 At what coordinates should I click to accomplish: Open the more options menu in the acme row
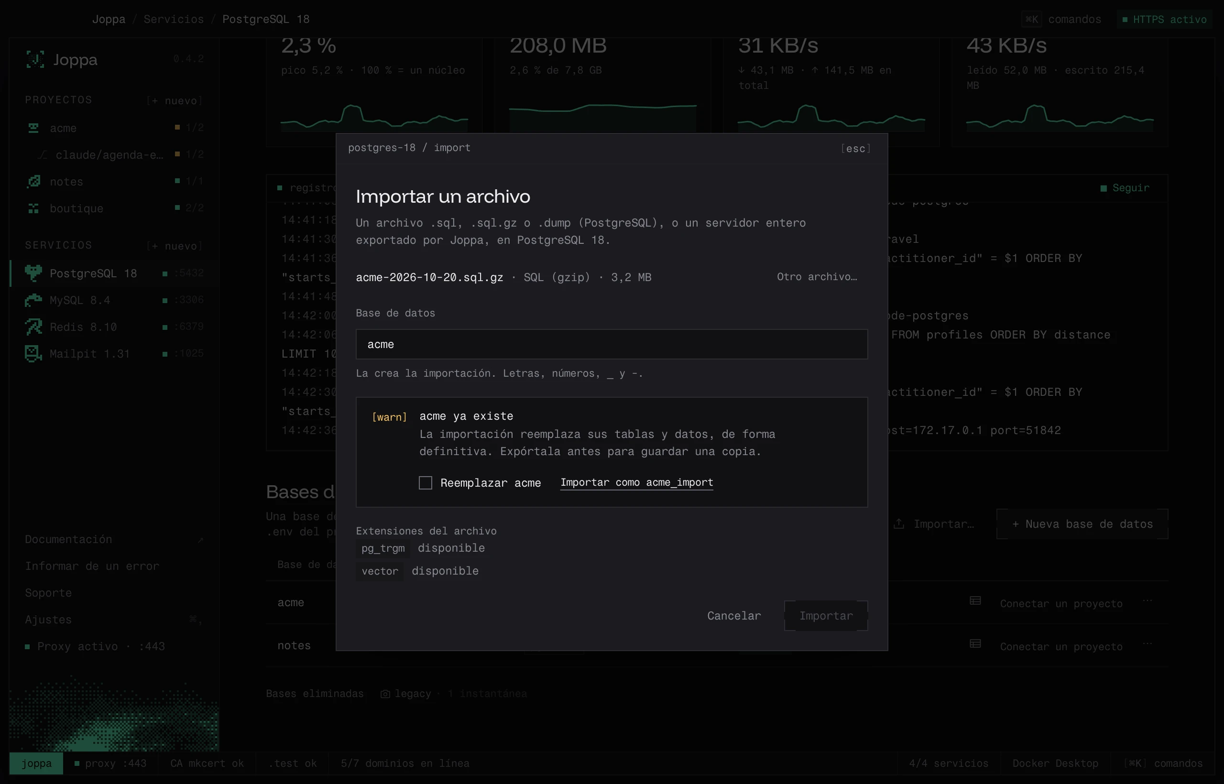(x=1147, y=601)
